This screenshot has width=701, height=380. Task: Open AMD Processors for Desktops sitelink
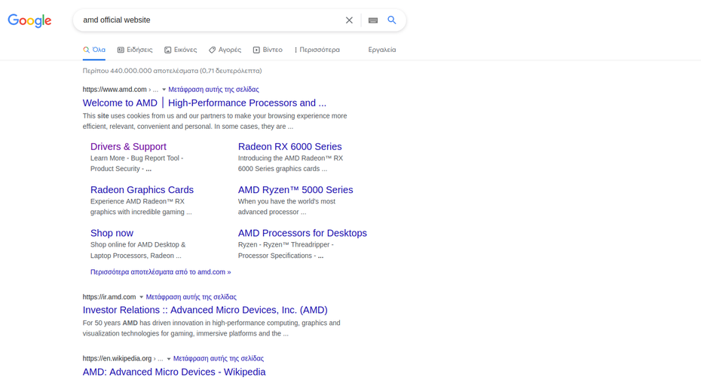coord(302,233)
